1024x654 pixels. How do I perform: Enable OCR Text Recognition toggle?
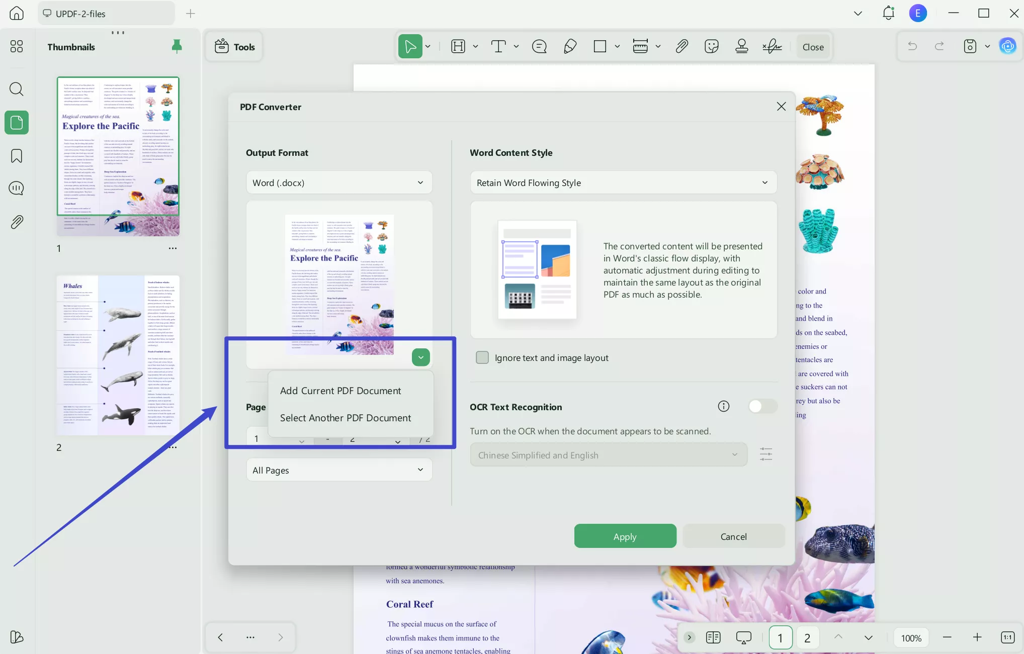point(762,406)
